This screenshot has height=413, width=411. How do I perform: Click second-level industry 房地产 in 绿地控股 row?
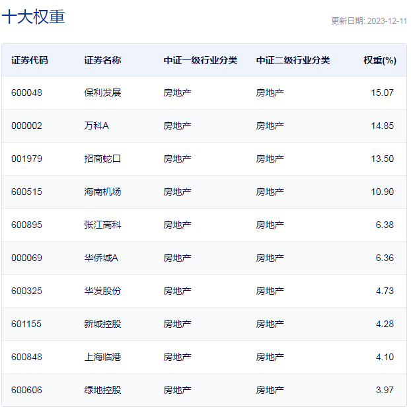pos(270,390)
